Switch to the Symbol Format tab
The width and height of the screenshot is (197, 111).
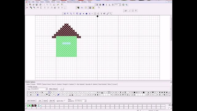(46, 84)
